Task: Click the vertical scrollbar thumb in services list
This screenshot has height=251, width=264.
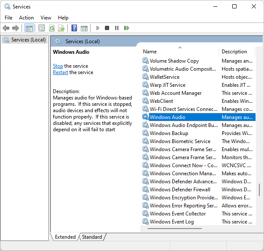Action: pyautogui.click(x=259, y=190)
